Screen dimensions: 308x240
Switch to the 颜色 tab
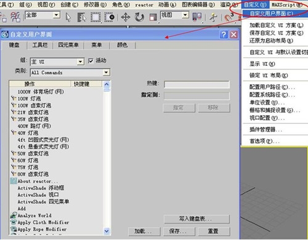coord(123,45)
